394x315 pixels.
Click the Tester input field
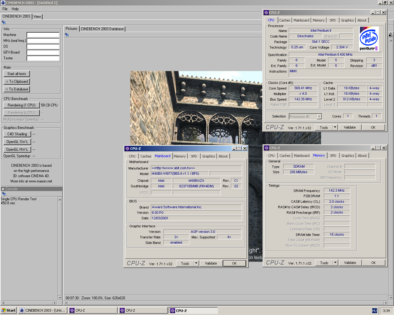(x=43, y=58)
